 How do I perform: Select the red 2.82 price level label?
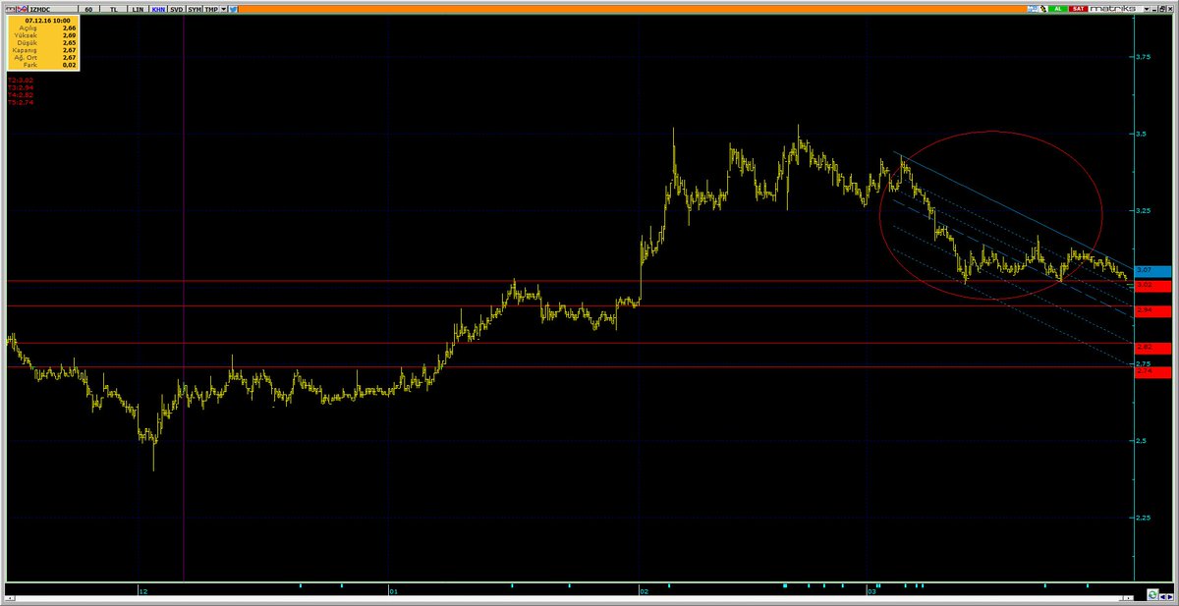click(1152, 348)
